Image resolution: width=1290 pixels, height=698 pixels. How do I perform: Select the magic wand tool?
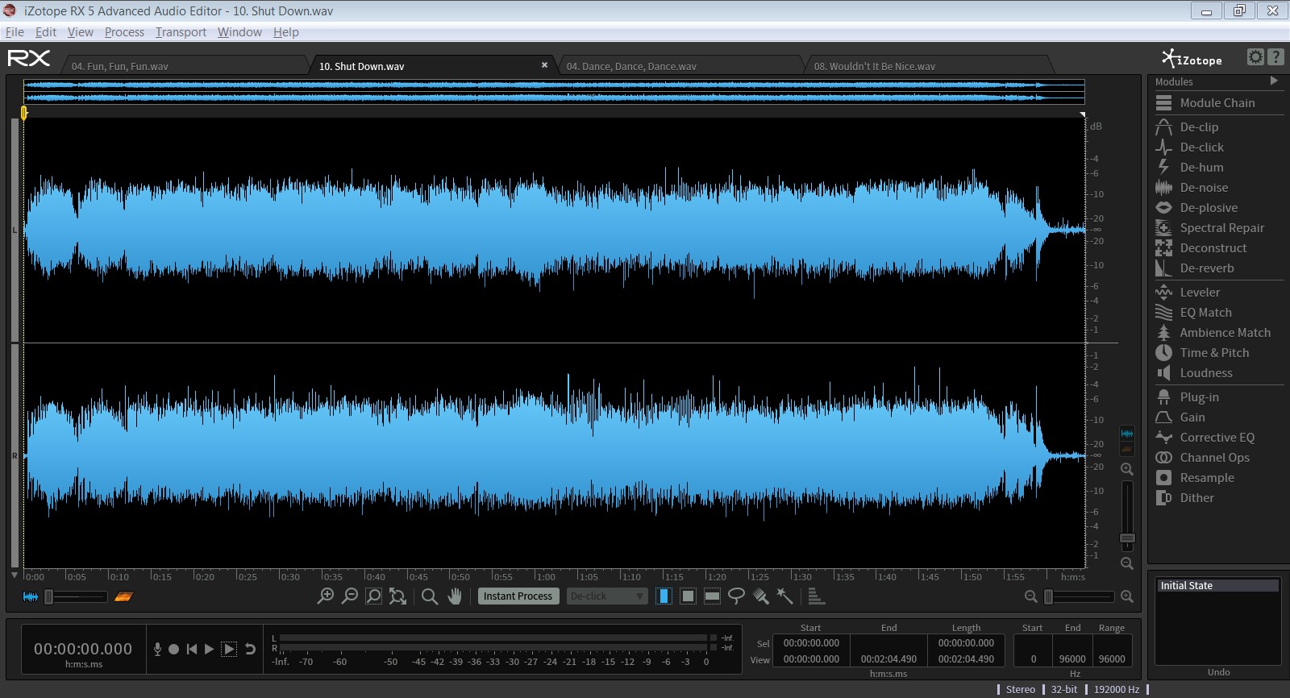[784, 596]
